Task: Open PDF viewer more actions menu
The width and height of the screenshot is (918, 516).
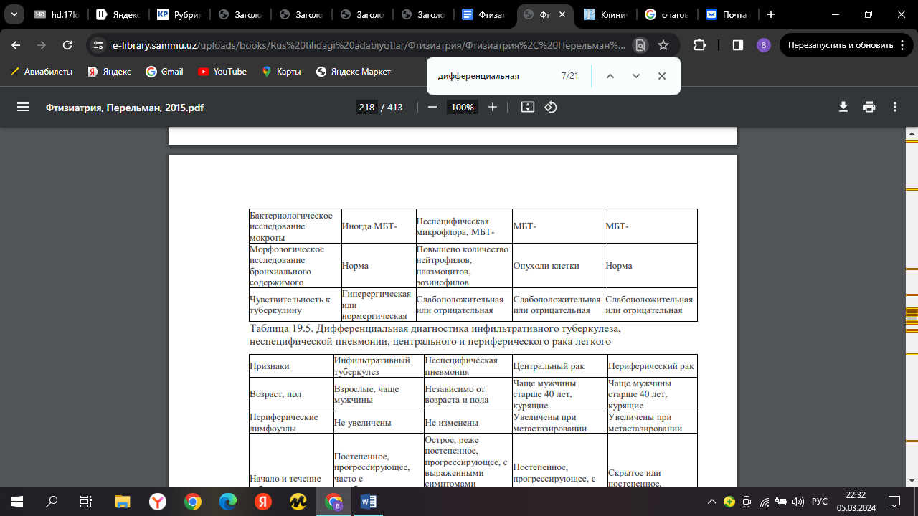Action: (895, 107)
